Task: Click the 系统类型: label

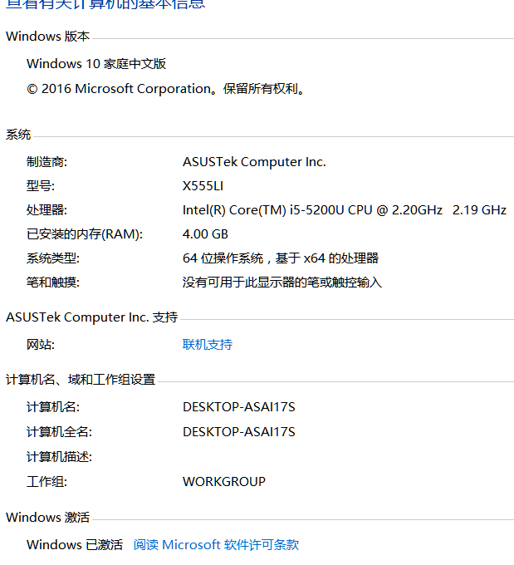Action: coord(53,258)
